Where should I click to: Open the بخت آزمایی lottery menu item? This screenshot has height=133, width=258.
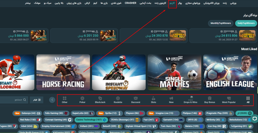145,3
